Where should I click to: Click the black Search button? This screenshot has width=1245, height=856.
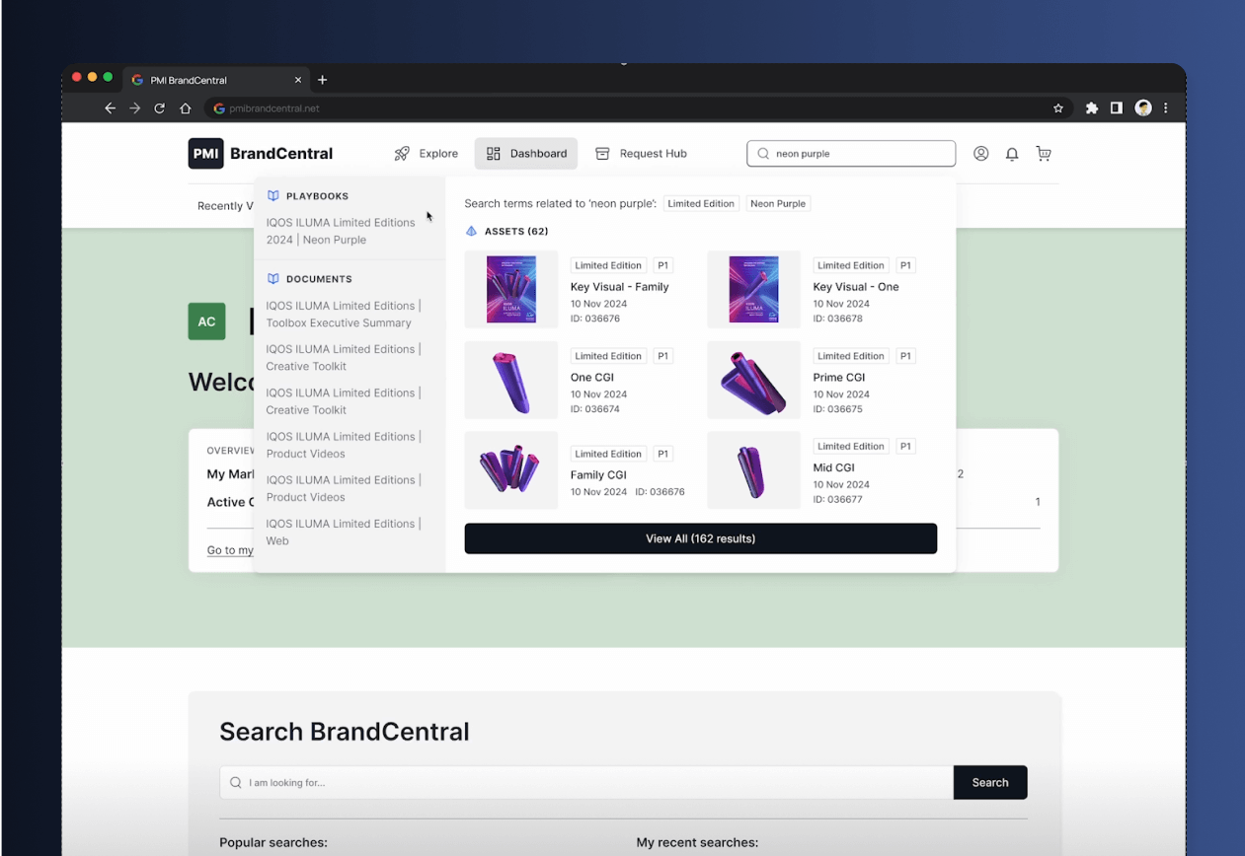pyautogui.click(x=990, y=782)
